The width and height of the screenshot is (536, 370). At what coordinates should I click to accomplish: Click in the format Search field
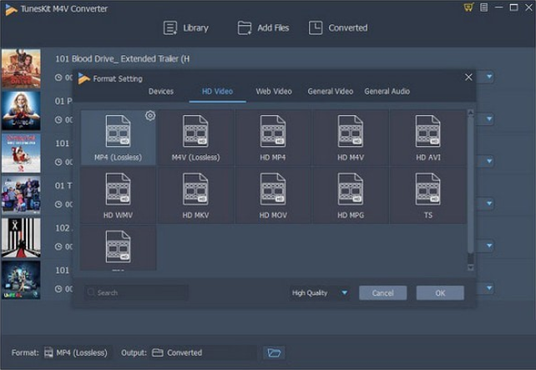(x=136, y=292)
